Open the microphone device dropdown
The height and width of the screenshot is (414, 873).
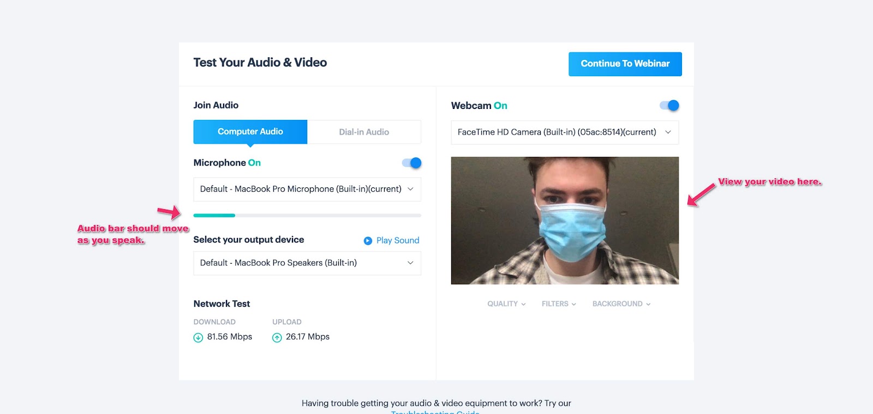[307, 189]
